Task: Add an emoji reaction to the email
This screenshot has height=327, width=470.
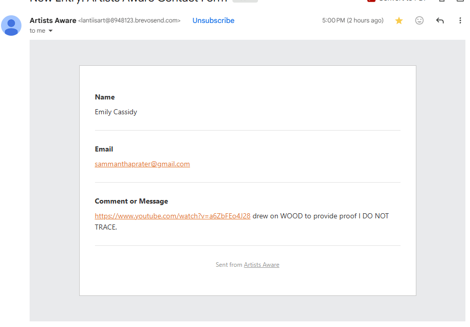Action: coord(419,20)
